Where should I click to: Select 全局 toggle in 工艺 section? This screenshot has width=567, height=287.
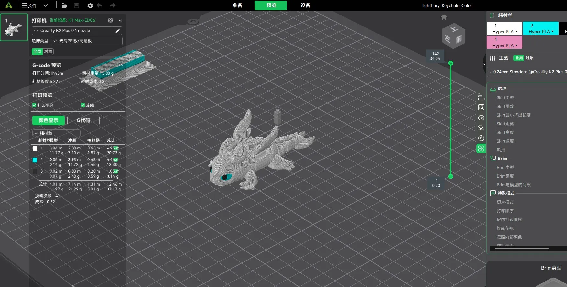519,58
